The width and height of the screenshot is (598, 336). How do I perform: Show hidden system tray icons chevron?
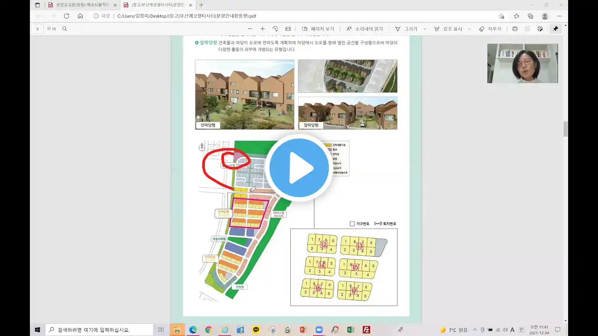[x=475, y=330]
